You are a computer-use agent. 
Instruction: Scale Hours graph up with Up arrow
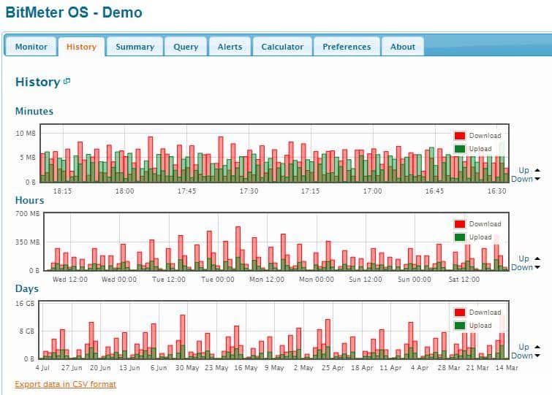point(537,258)
